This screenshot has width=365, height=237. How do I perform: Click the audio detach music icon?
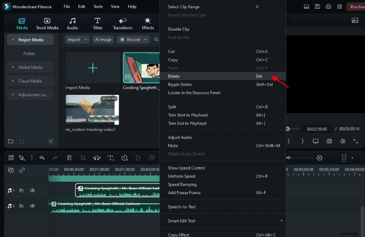coord(97,158)
